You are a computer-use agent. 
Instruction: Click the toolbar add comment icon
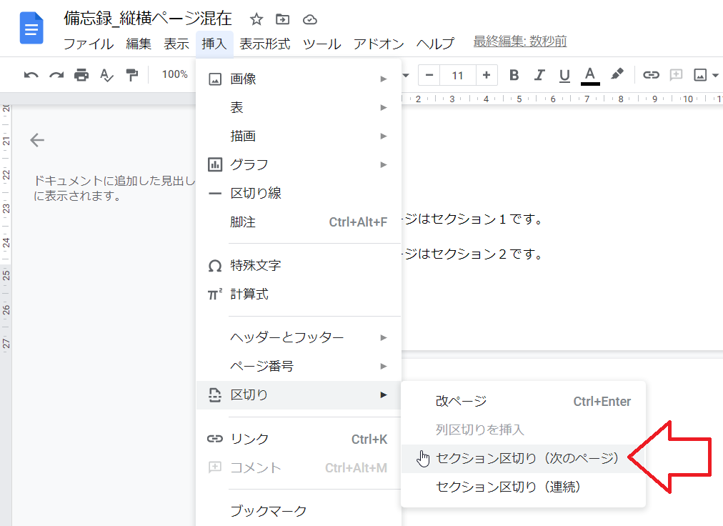tap(676, 75)
